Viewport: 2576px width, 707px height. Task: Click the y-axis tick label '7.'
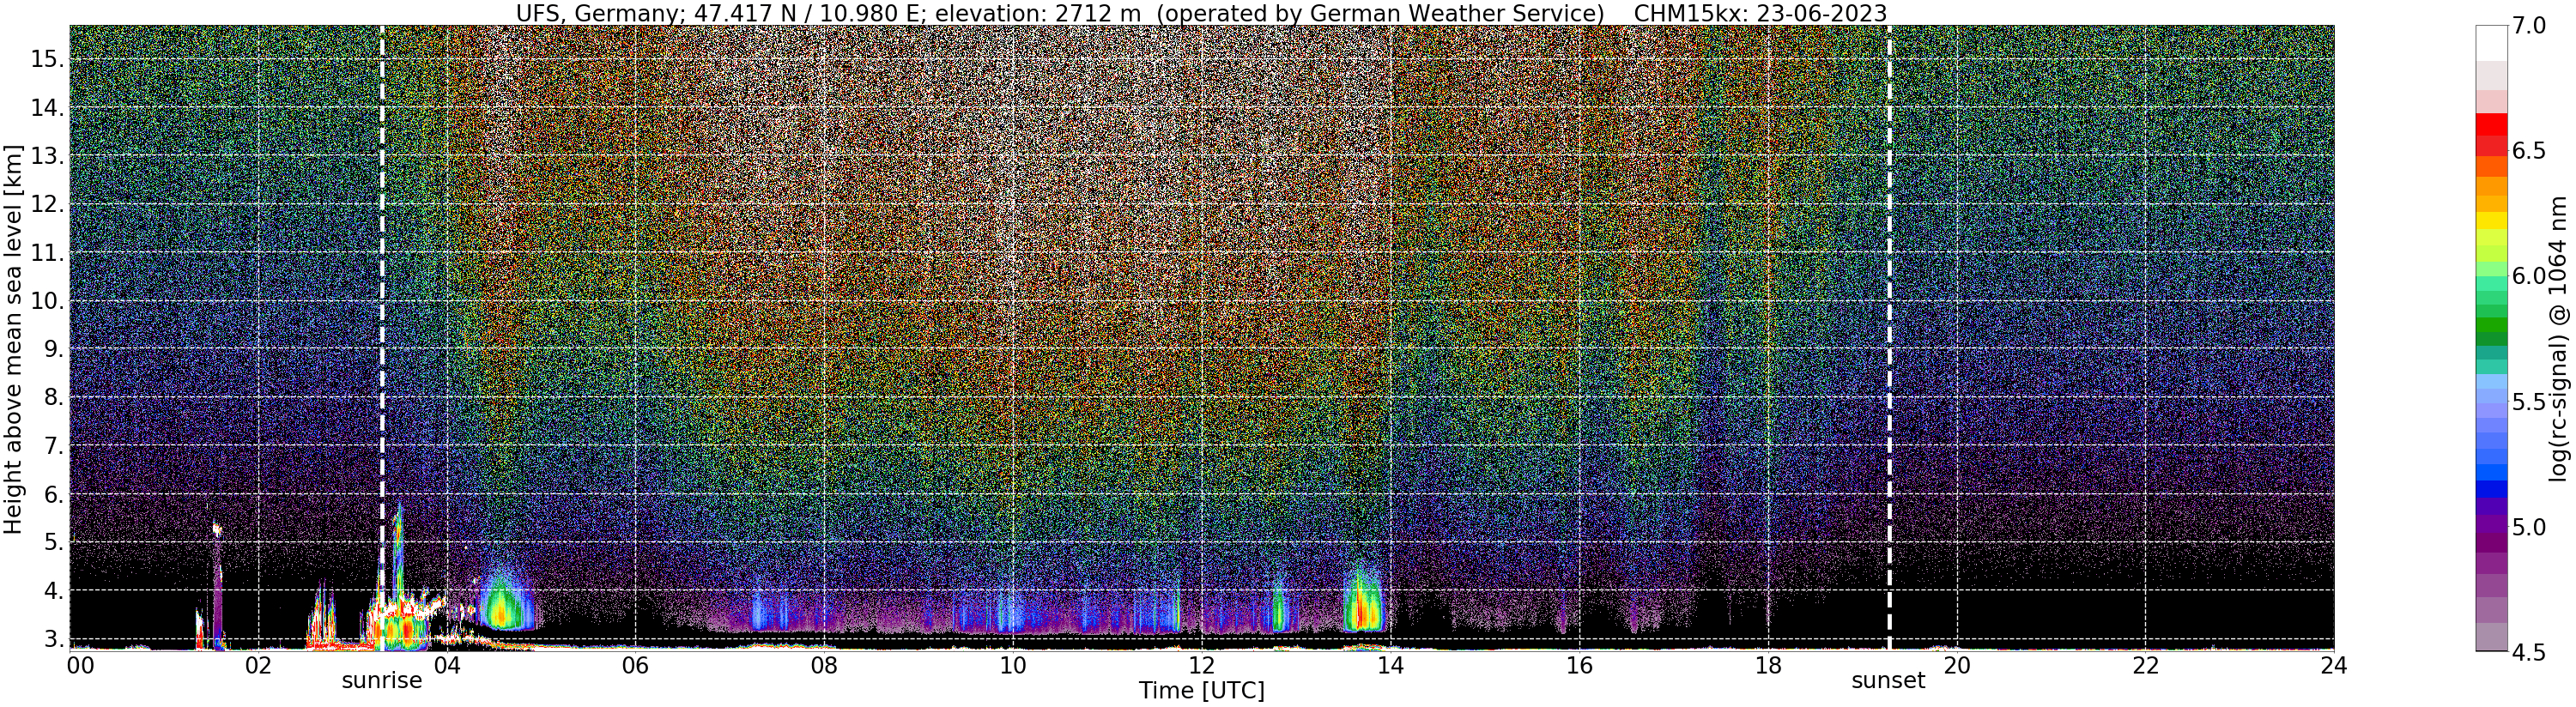pyautogui.click(x=54, y=446)
